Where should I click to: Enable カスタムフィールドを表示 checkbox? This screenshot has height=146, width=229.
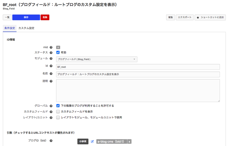pos(58,112)
